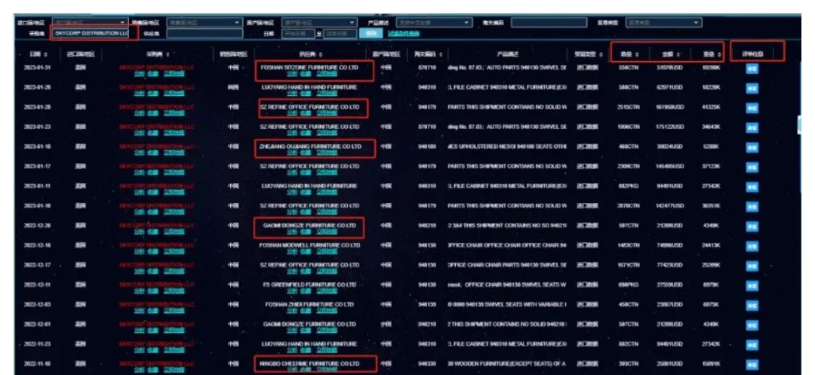
Task: Select the date cell 2022-12-03
Action: 37,305
